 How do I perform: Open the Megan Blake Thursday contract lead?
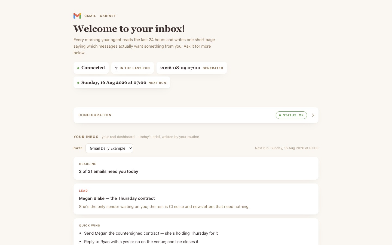[196, 199]
